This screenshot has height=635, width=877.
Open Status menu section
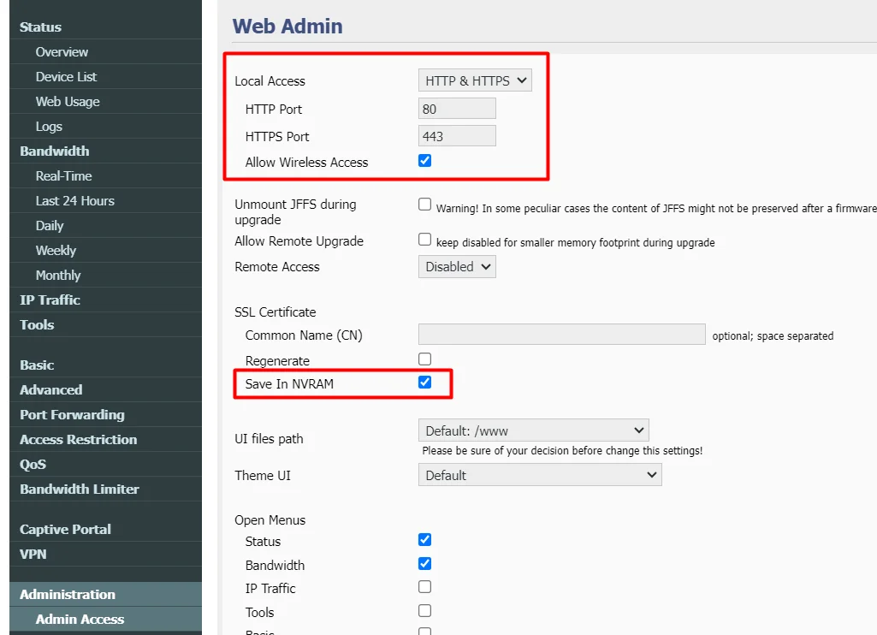click(x=106, y=27)
